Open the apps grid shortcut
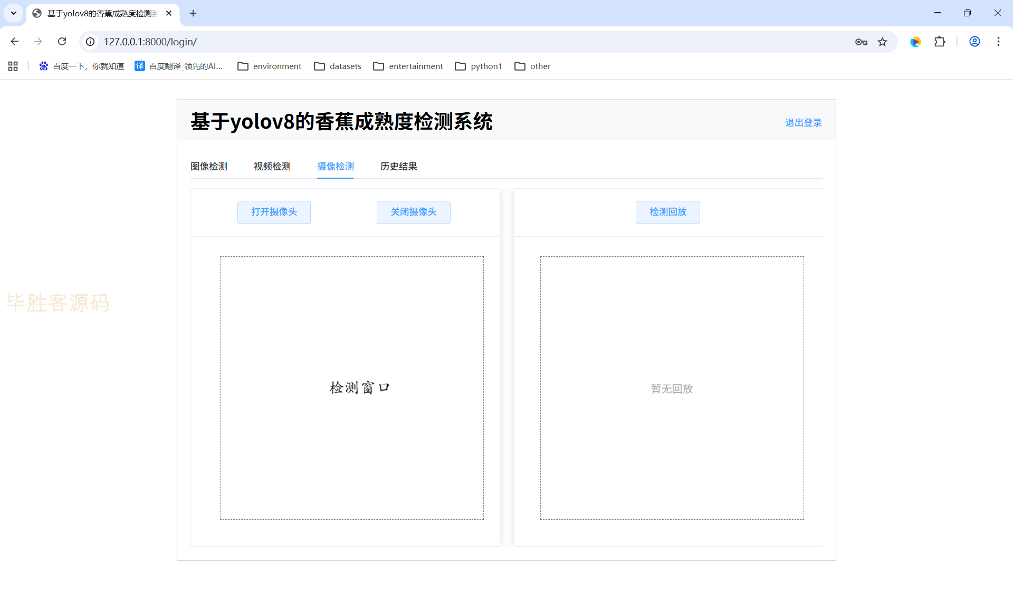 pos(13,66)
